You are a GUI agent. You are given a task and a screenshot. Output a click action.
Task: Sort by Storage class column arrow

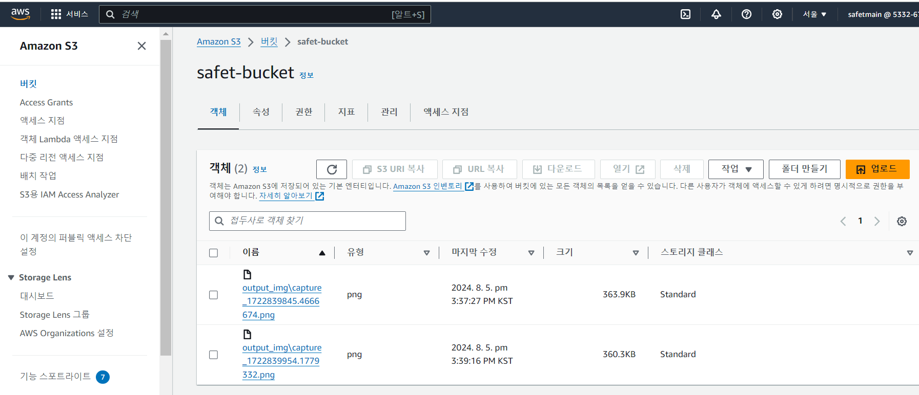(x=910, y=253)
